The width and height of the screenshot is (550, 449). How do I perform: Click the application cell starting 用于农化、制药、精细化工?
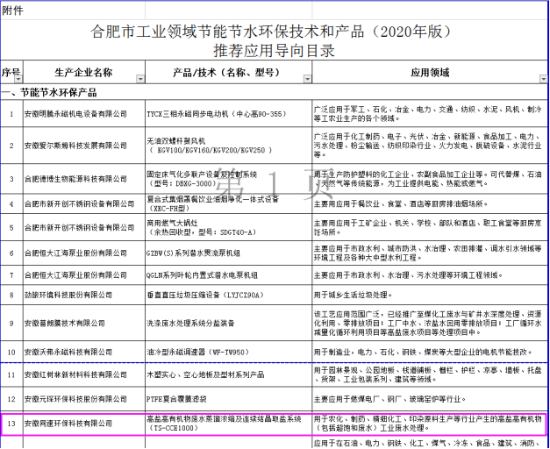pyautogui.click(x=430, y=424)
